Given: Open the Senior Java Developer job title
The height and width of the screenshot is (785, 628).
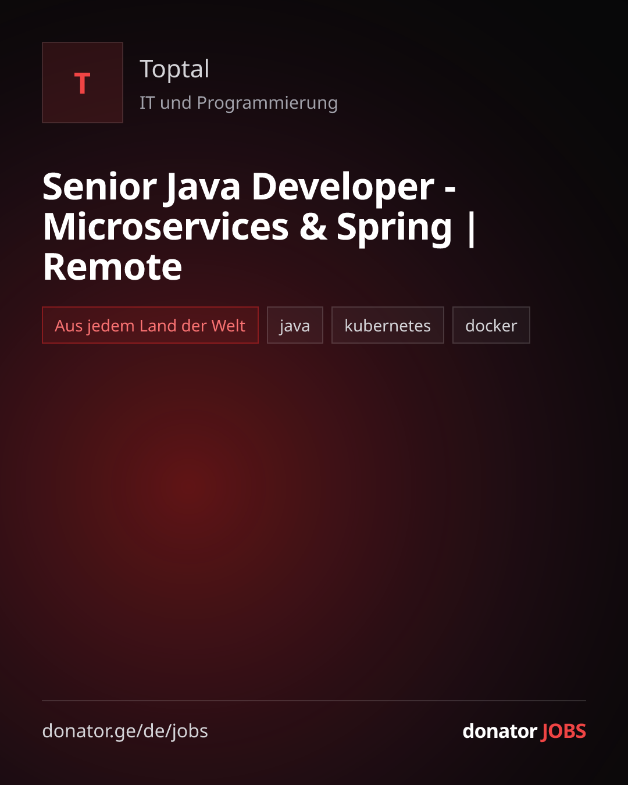Looking at the screenshot, I should 259,226.
